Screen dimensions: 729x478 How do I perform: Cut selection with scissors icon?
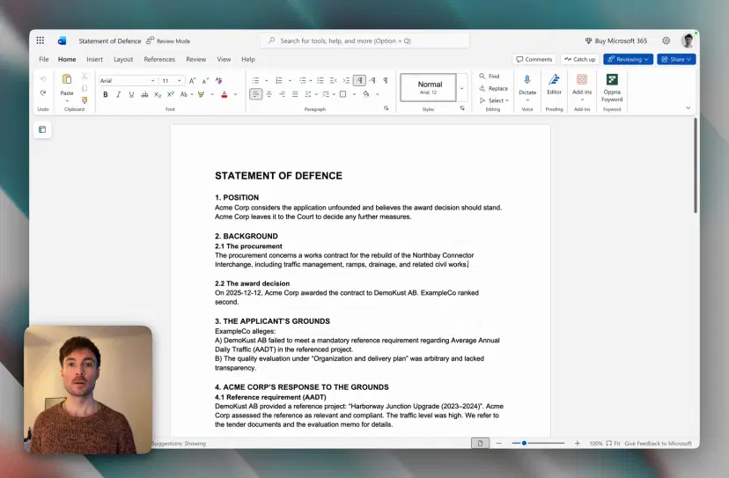pyautogui.click(x=85, y=76)
